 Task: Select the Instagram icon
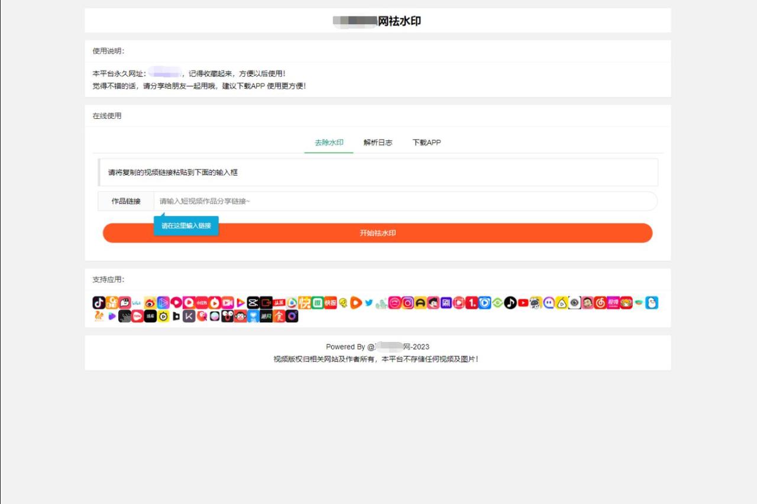(x=407, y=303)
